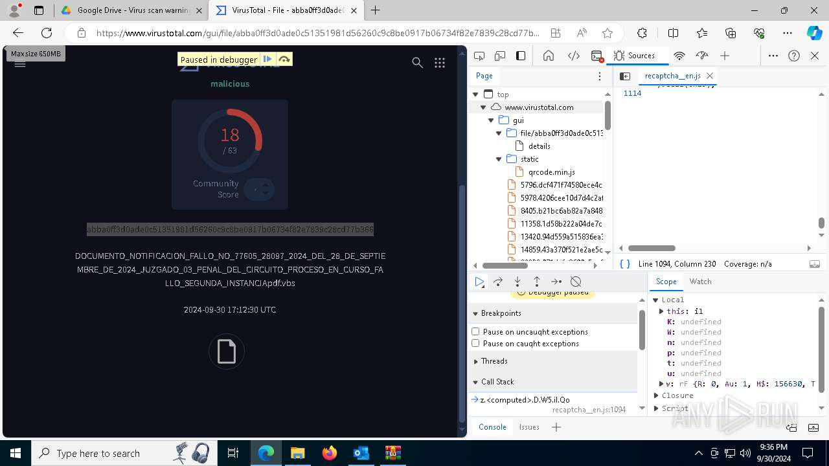Step over button on paused debugger banner

click(284, 59)
